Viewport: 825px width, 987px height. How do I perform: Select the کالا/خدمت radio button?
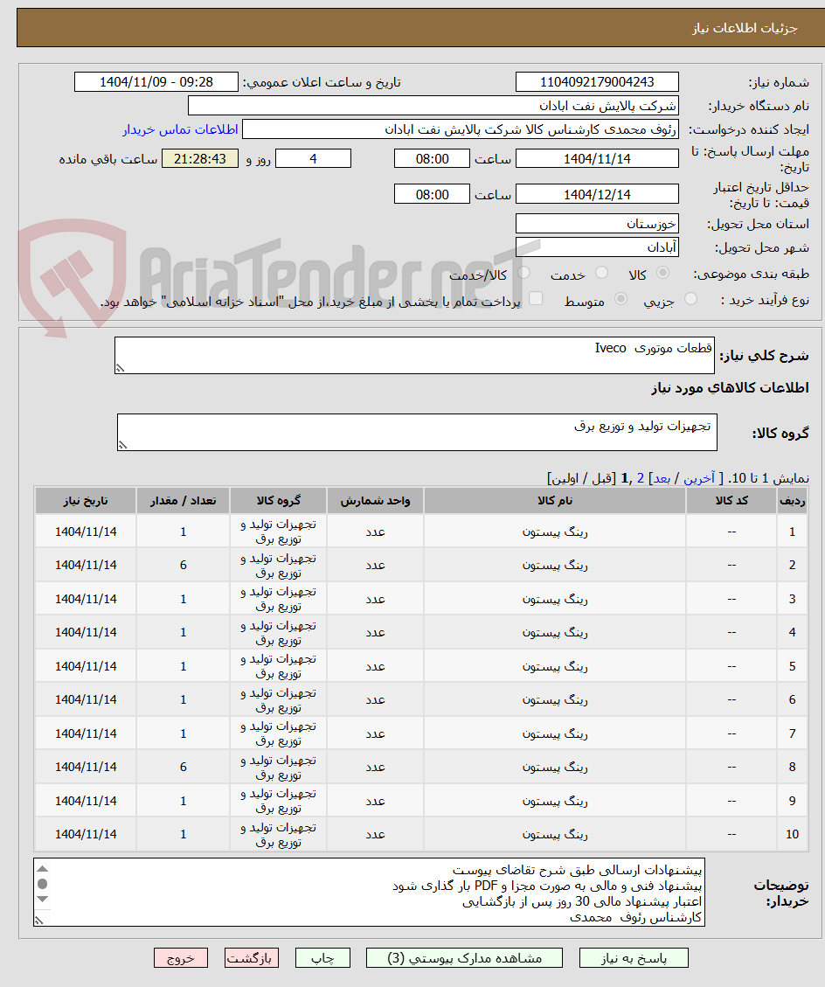click(x=523, y=273)
